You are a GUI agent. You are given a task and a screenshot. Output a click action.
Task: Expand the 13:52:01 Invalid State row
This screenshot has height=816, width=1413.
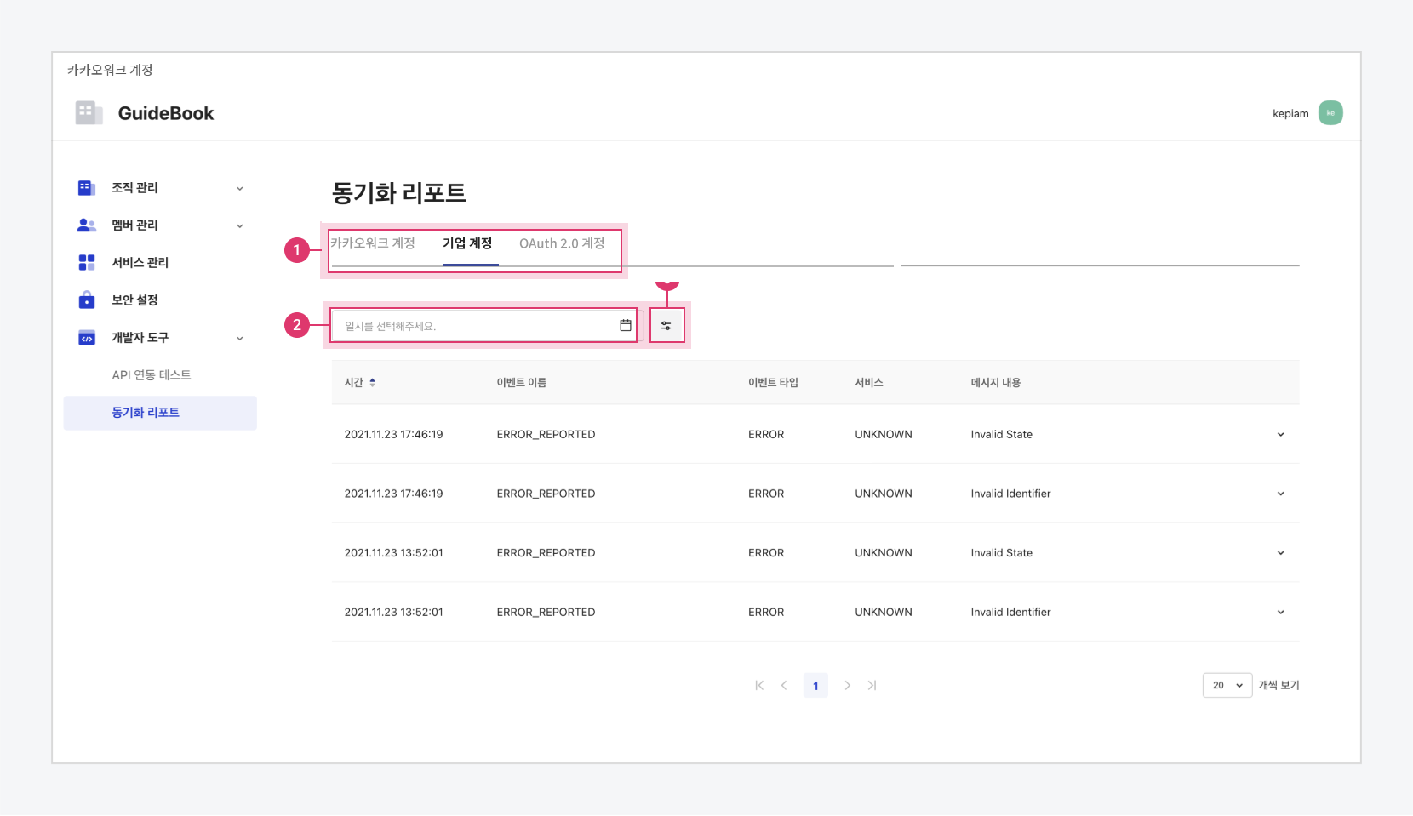[x=1280, y=553]
